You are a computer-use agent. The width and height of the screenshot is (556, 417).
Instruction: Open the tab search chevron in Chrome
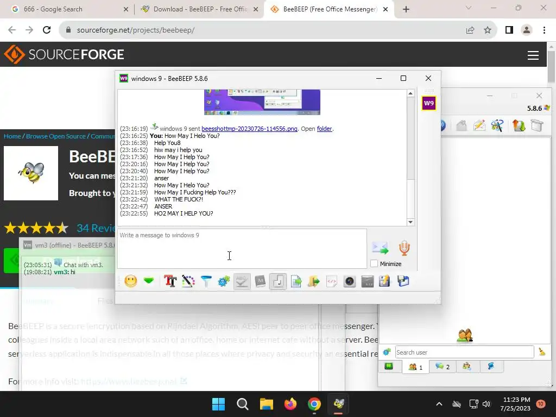point(469,8)
